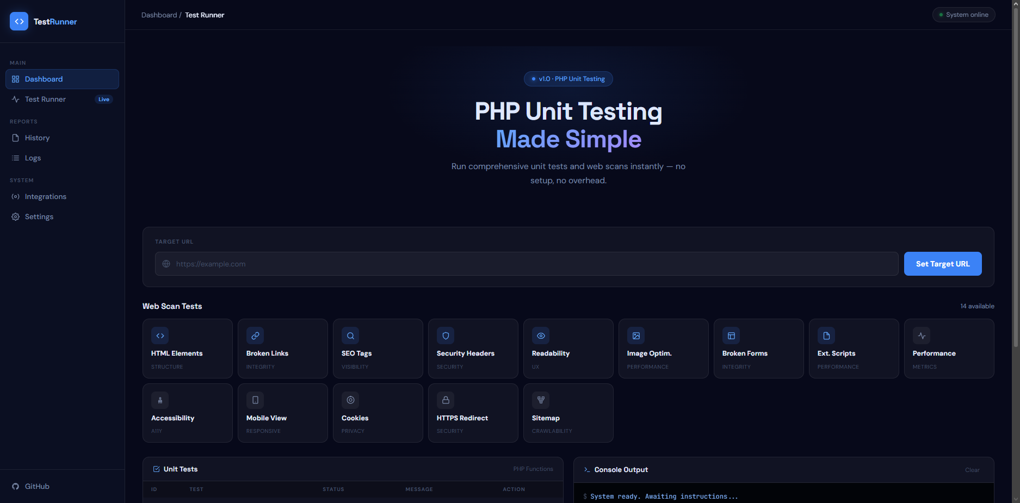Screen dimensions: 1020x503
Task: Navigate to Integrations in sidebar
Action: tap(62, 196)
